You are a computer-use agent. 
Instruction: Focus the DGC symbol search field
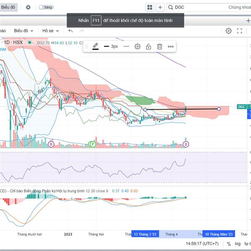(209, 8)
